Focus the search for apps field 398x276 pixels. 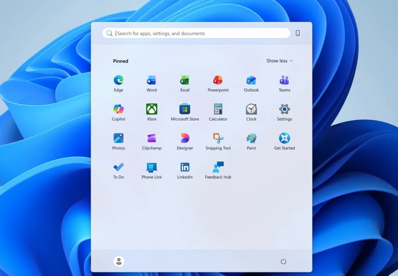tap(196, 33)
